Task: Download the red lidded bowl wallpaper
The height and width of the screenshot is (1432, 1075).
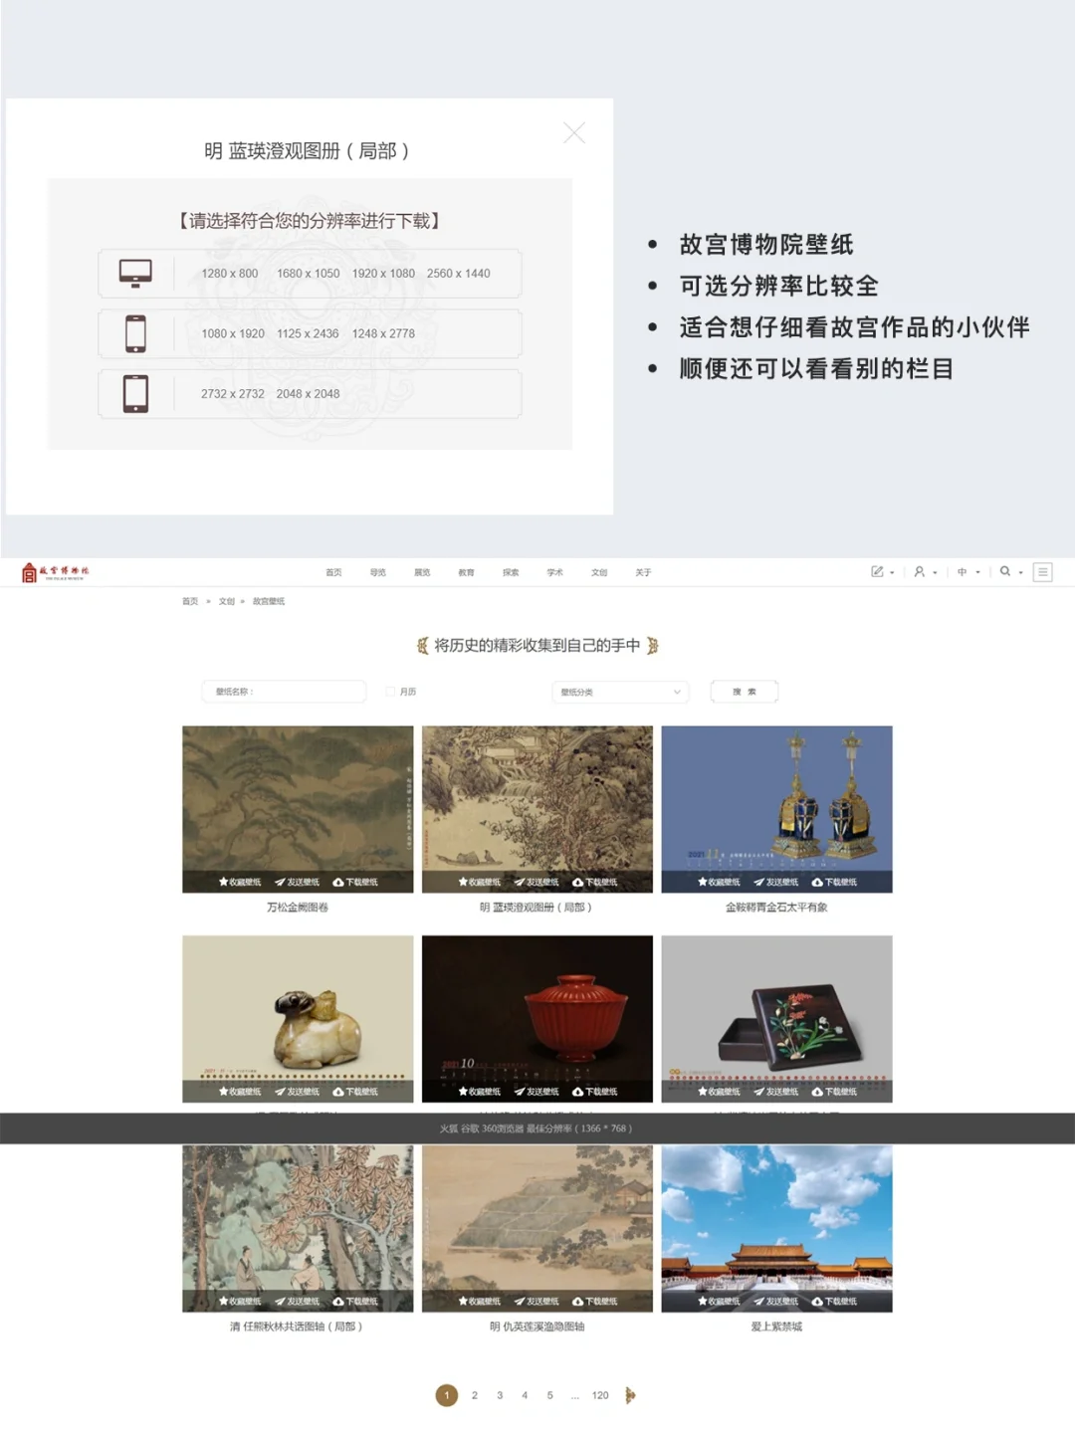Action: point(595,1092)
